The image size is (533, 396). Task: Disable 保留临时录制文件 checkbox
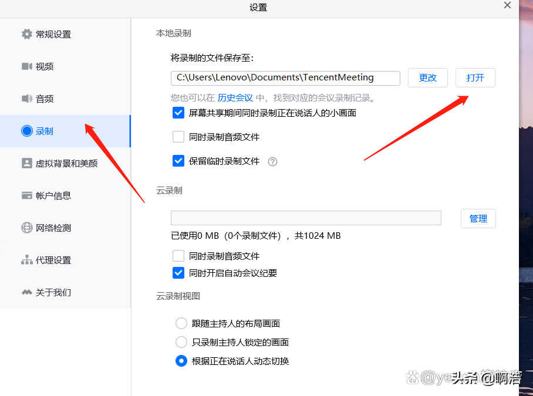[x=178, y=161]
